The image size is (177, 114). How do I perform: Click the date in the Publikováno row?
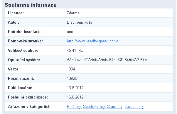click(75, 88)
